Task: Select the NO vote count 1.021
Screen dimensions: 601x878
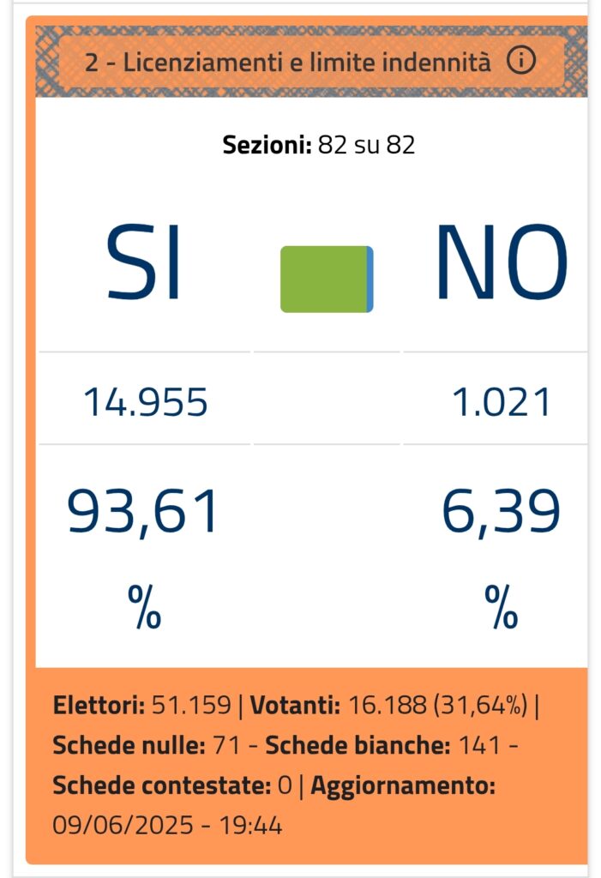Action: (502, 402)
